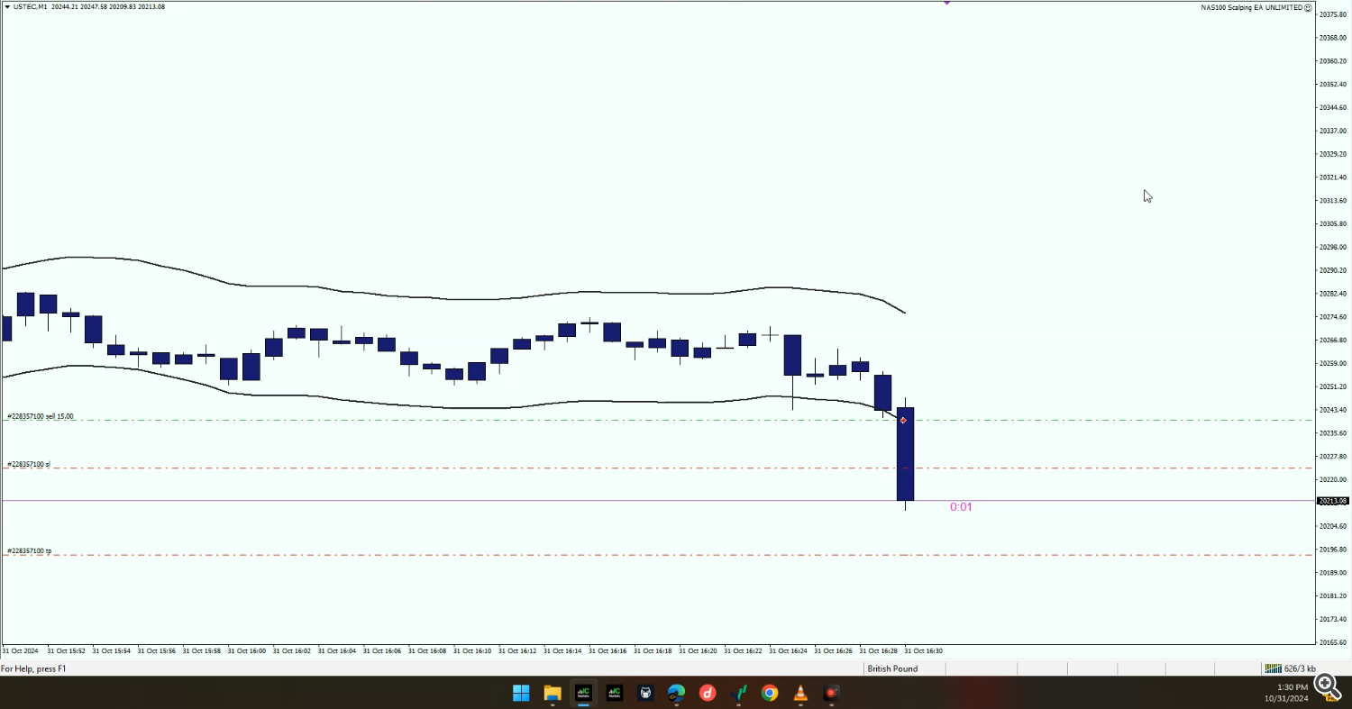Click the 31 Oct 16:00 time axis label
Image resolution: width=1352 pixels, height=709 pixels.
[247, 650]
